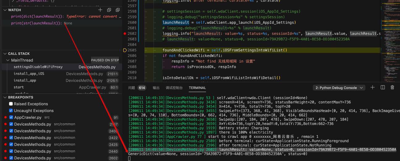The image size is (400, 161).
Task: Click the 2151:1 badge in the call stack
Action: click(x=112, y=74)
